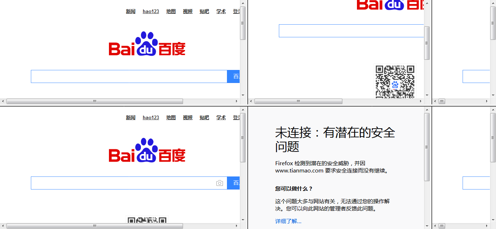Click blue search button in bottom-left Baidu pane
The width and height of the screenshot is (496, 229).
[233, 183]
